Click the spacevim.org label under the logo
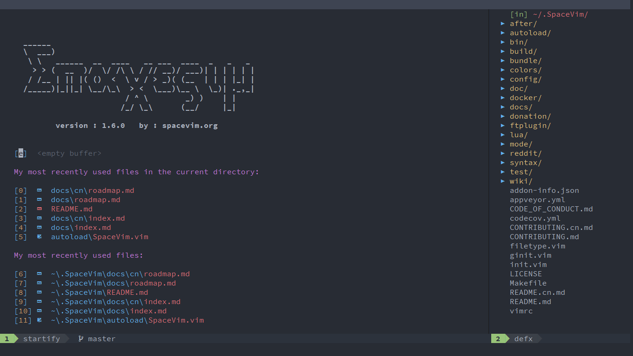Image resolution: width=633 pixels, height=356 pixels. tap(190, 125)
